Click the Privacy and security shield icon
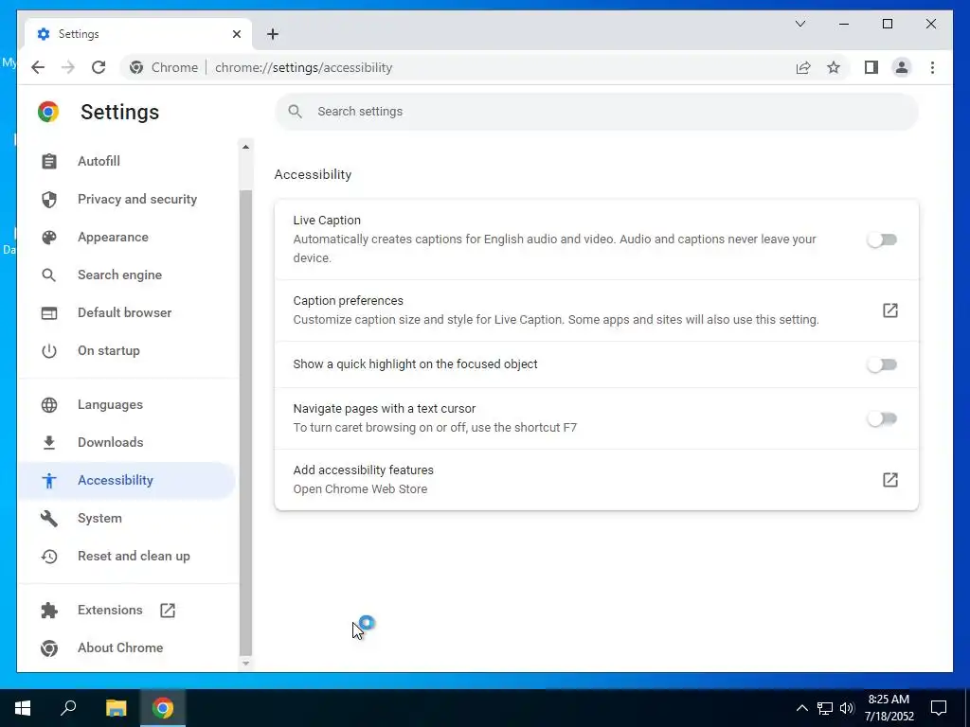 49,199
